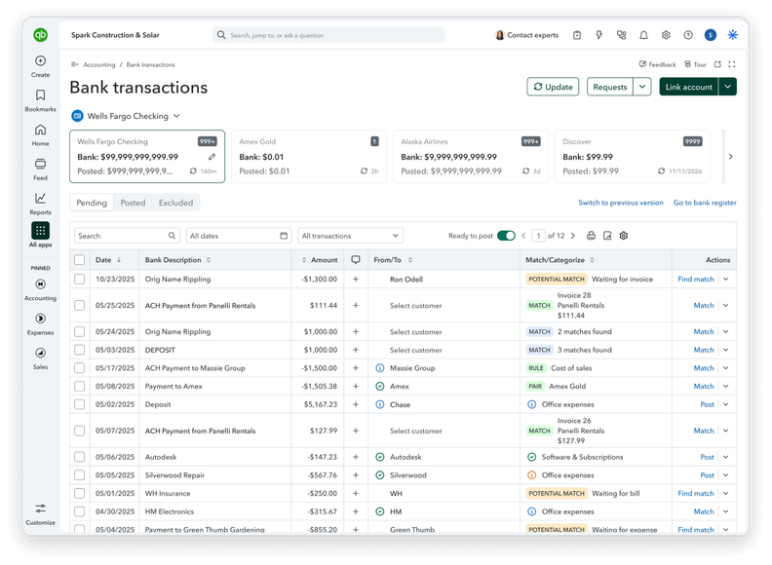
Task: Check the 10/23/2025 Orig Name Rippling row
Action: [x=79, y=279]
